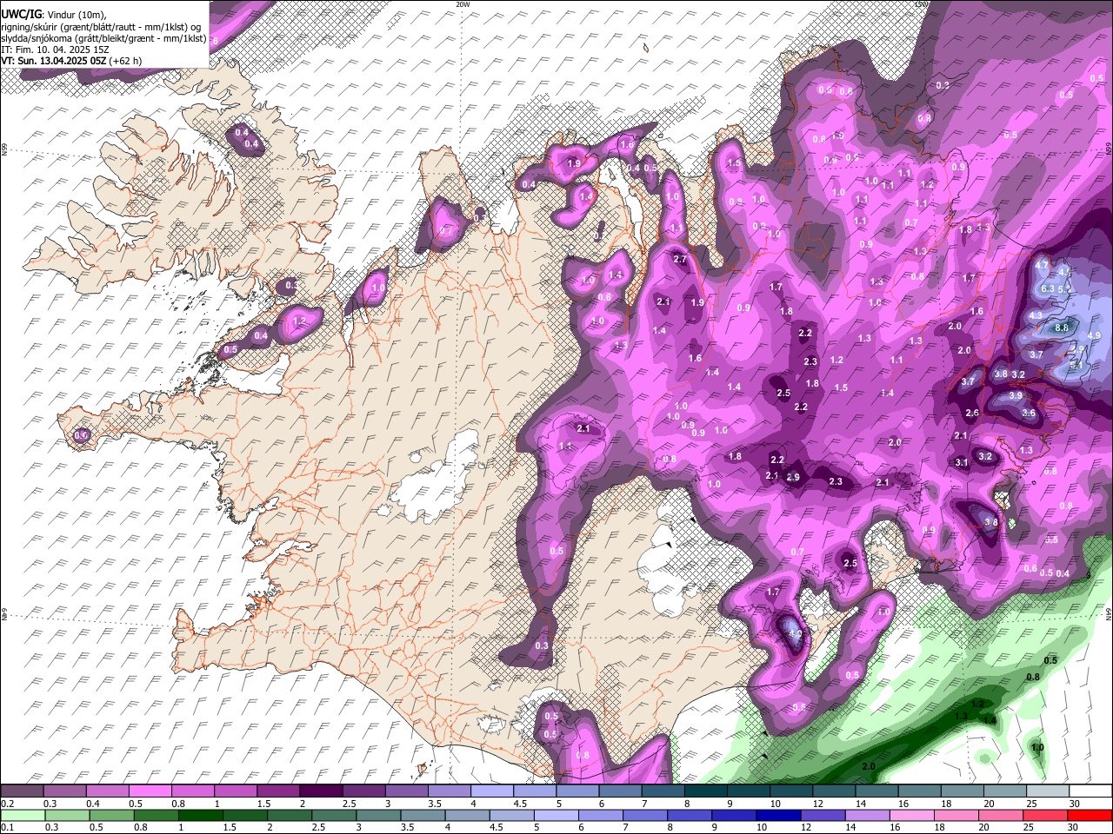Click the 2.7 snowfall value in the north
Screen dimensions: 1113x834
click(x=680, y=259)
